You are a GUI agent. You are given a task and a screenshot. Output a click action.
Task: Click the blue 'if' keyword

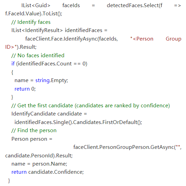tap(13, 64)
